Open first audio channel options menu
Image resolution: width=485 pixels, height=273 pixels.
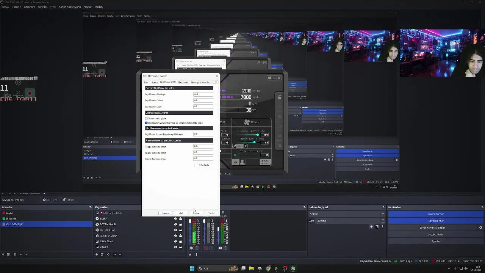pyautogui.click(x=197, y=248)
